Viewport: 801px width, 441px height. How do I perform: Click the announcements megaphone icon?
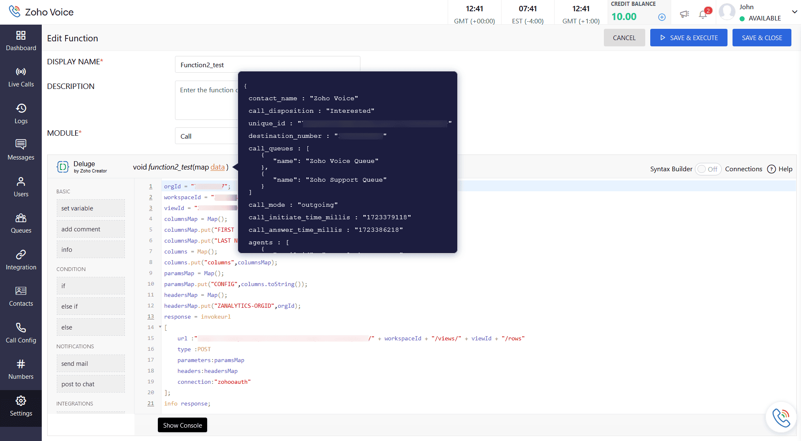coord(684,15)
